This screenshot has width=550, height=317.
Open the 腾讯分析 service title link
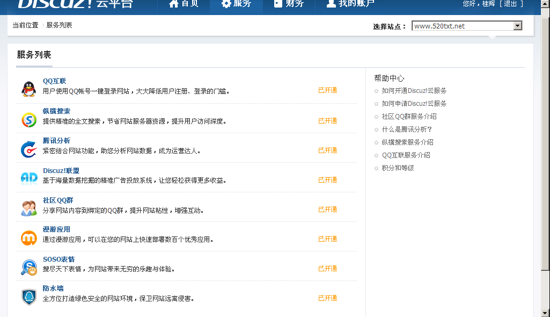(x=56, y=141)
